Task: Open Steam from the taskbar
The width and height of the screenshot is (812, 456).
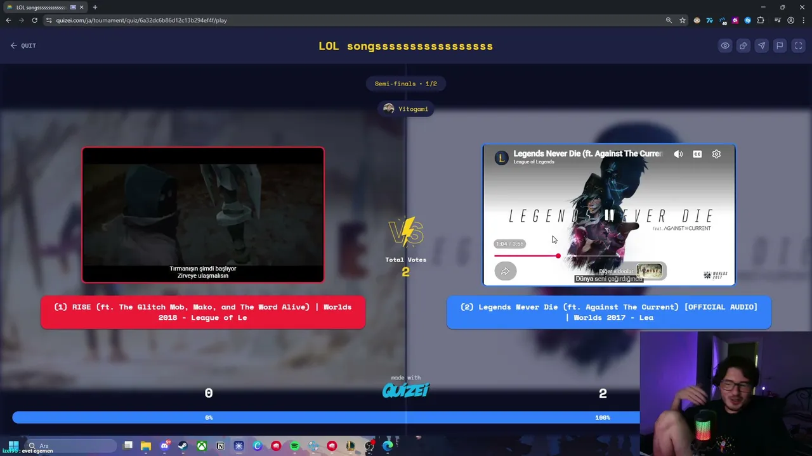Action: coord(183,446)
